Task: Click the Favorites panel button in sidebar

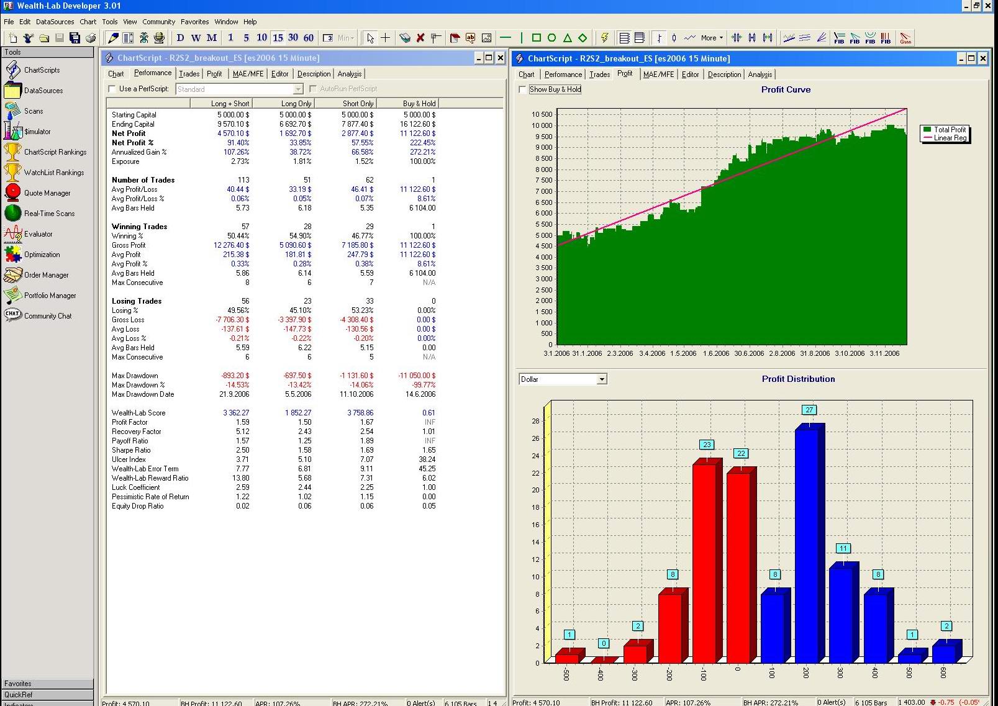Action: click(47, 684)
